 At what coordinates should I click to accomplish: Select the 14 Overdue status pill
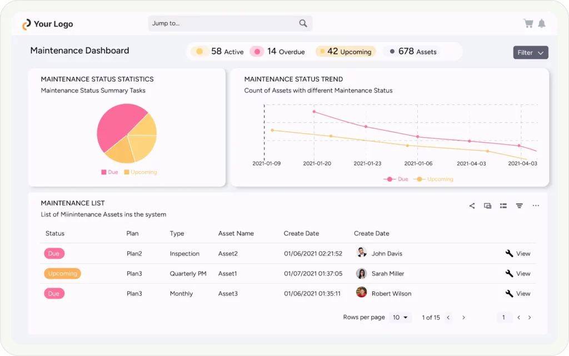point(278,52)
